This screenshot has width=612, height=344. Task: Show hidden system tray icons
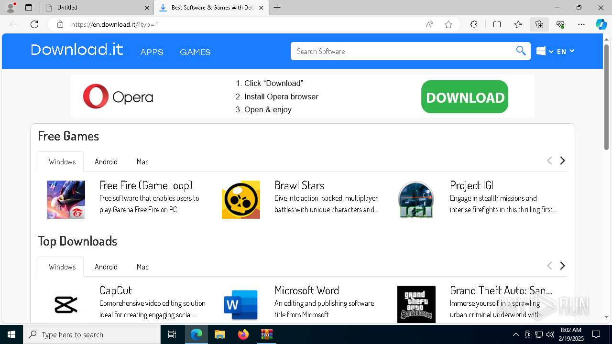click(515, 334)
